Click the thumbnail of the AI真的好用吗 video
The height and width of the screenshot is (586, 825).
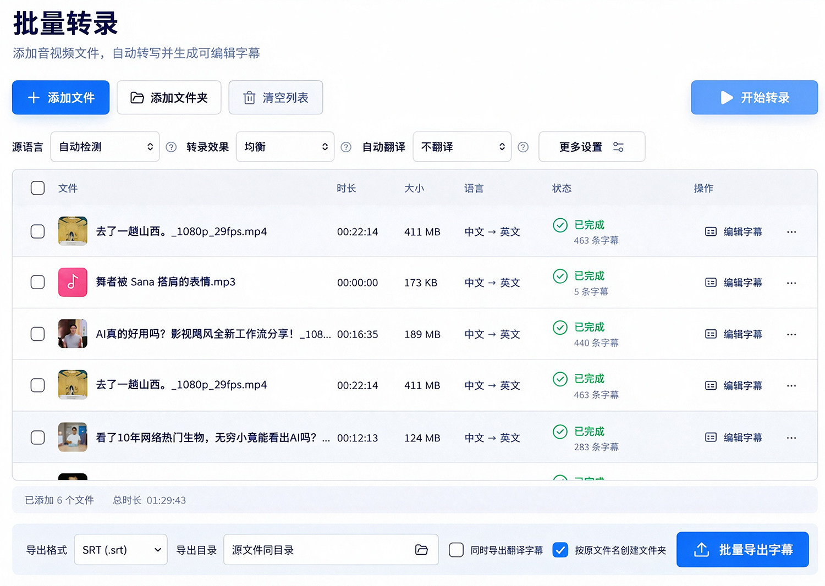pyautogui.click(x=73, y=334)
